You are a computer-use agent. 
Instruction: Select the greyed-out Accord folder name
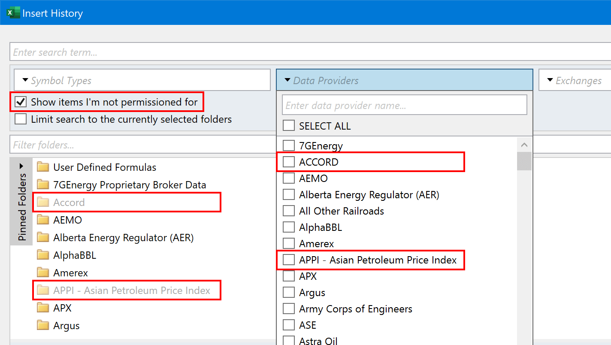coord(69,202)
